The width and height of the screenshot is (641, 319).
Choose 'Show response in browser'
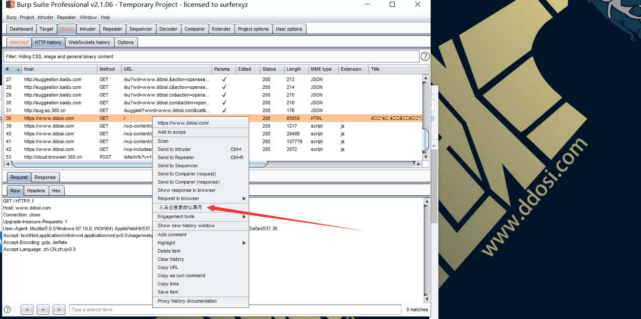pyautogui.click(x=200, y=190)
